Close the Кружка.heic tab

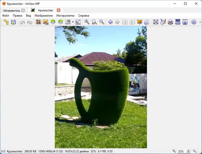59,10
